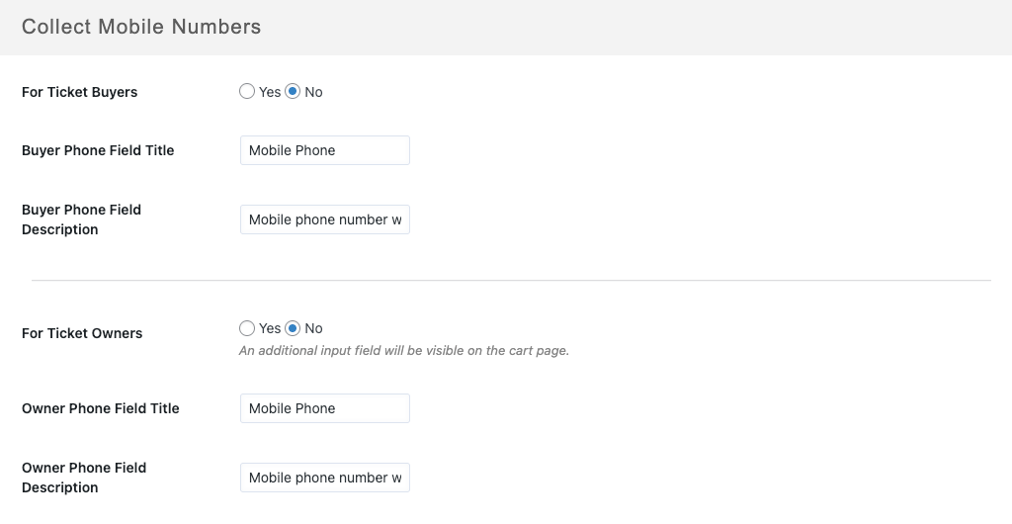The image size is (1012, 524).
Task: Click the Owner Phone Field Title label
Action: (x=100, y=408)
